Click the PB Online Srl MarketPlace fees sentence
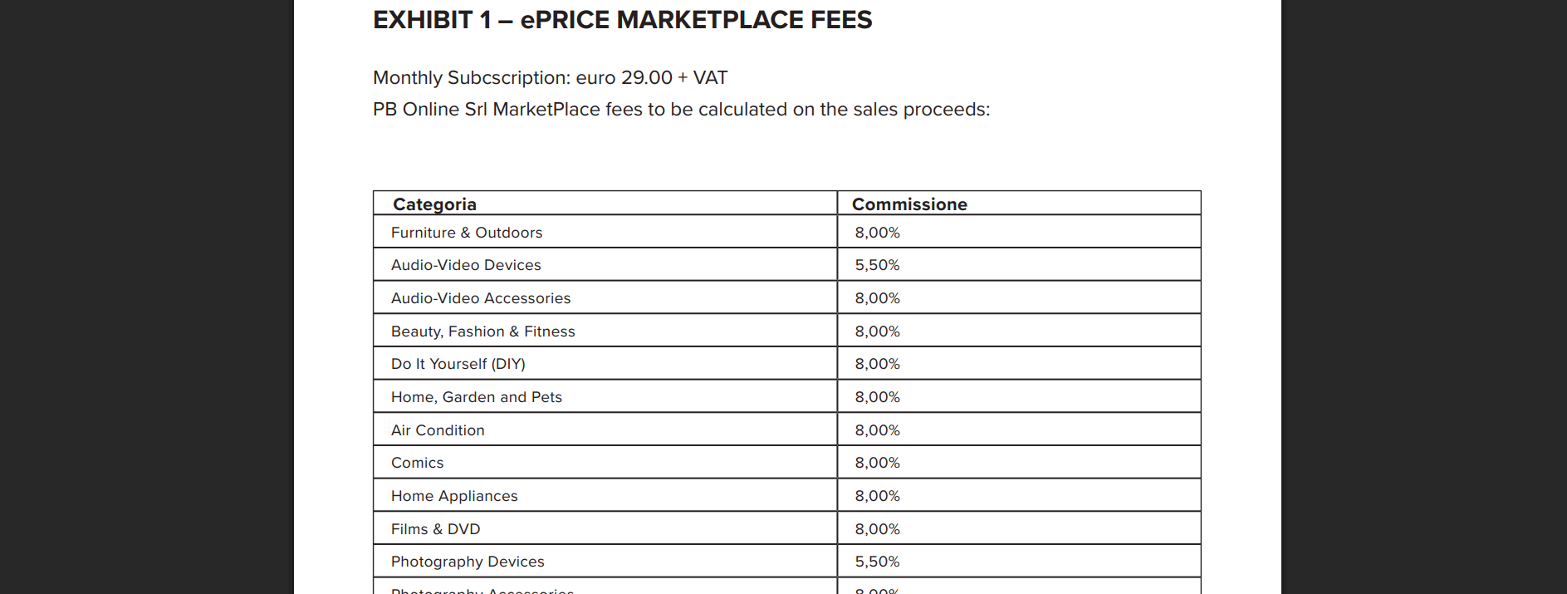The height and width of the screenshot is (594, 1567). coord(681,110)
